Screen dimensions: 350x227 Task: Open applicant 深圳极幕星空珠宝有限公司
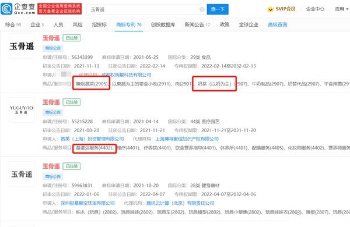pyautogui.click(x=87, y=203)
